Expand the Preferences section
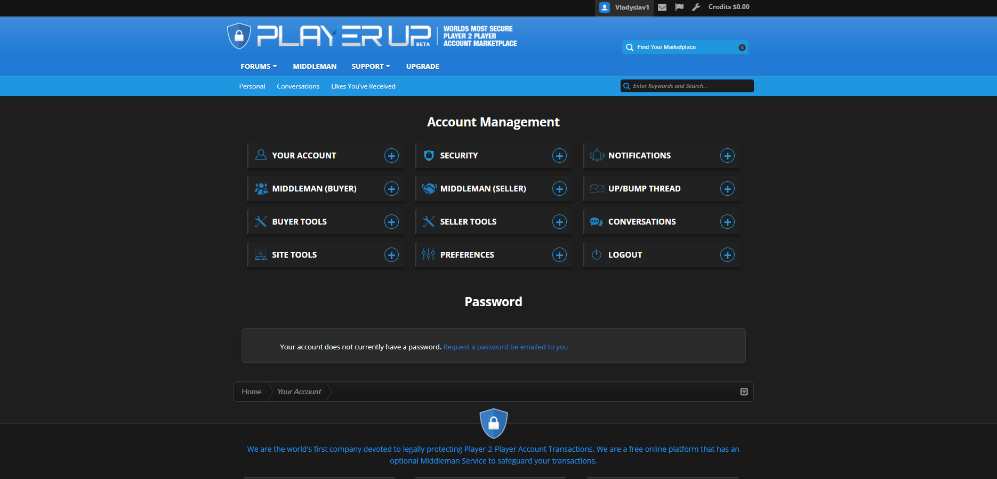Viewport: 997px width, 479px height. point(559,255)
